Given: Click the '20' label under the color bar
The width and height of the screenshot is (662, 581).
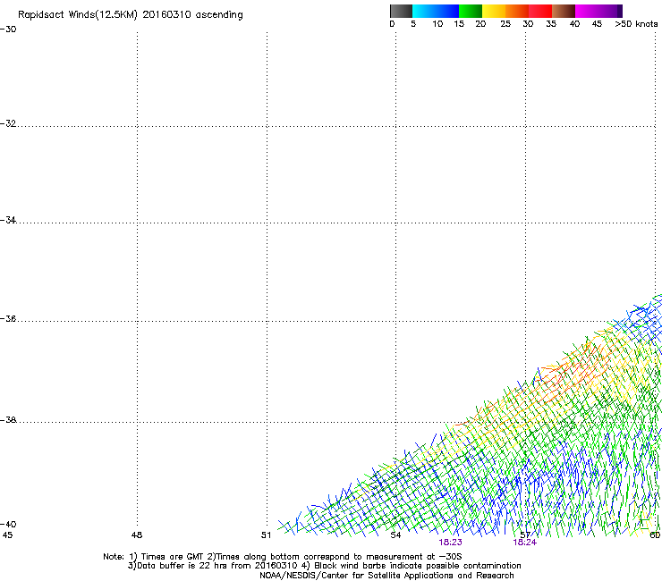Looking at the screenshot, I should (x=480, y=24).
